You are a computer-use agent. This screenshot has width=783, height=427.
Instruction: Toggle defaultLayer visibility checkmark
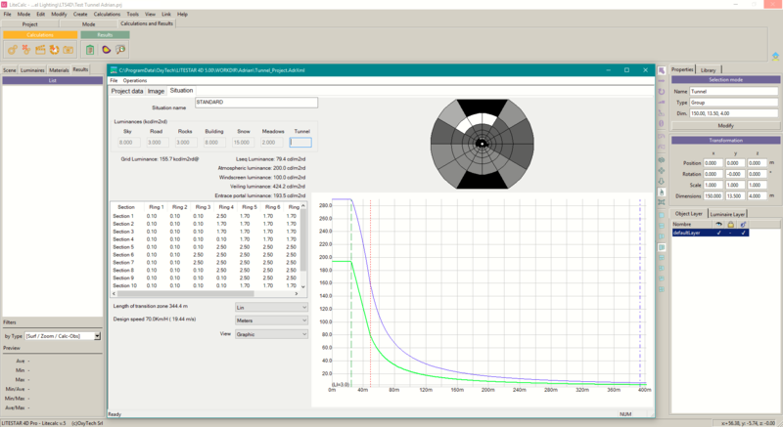point(718,233)
